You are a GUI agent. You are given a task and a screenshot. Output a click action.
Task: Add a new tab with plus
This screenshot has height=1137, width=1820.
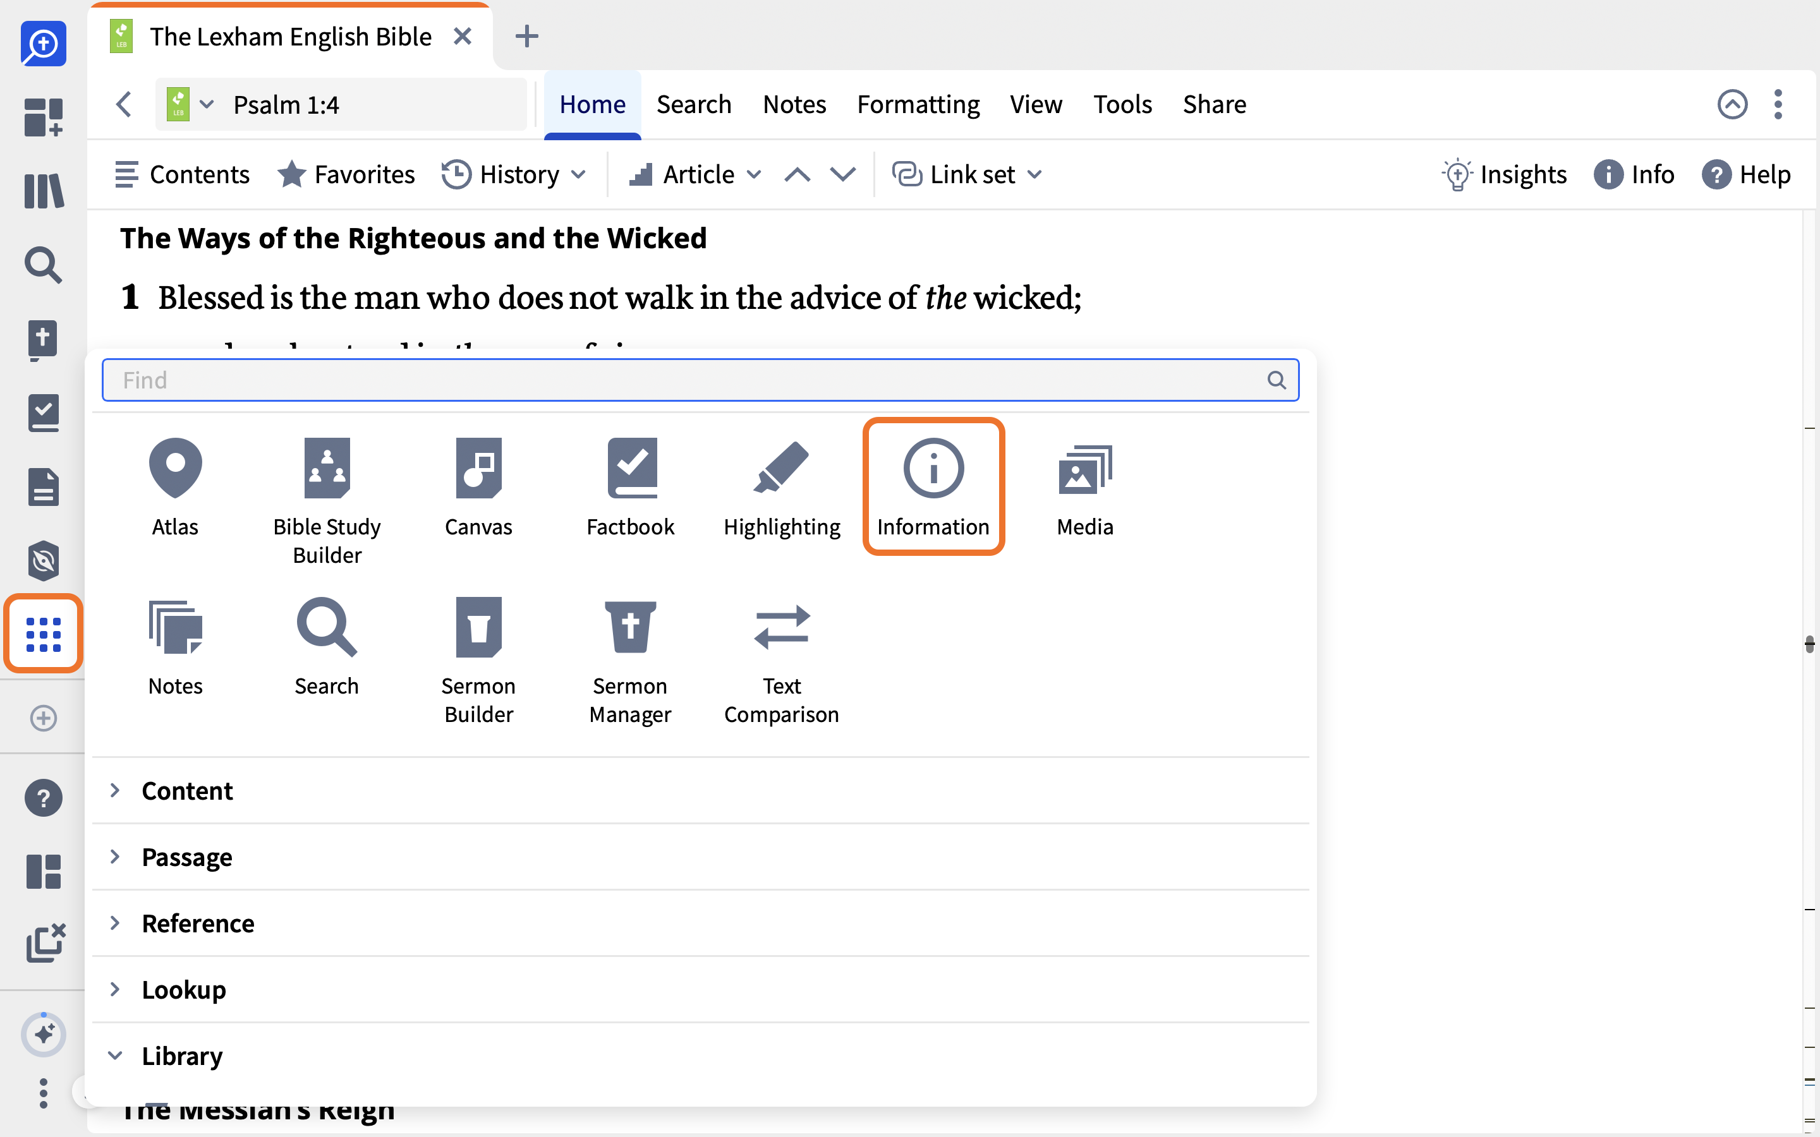tap(526, 36)
